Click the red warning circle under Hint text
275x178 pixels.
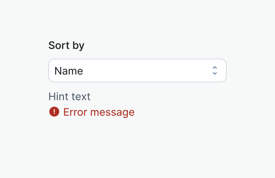pyautogui.click(x=54, y=112)
